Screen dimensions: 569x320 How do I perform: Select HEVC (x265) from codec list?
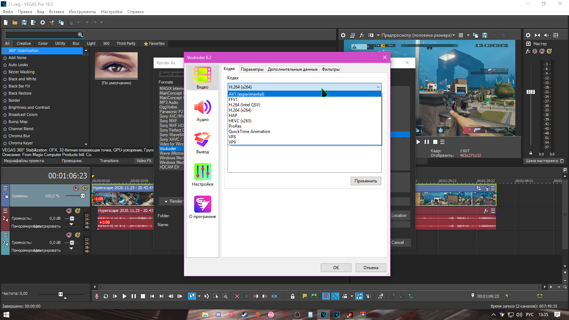240,121
